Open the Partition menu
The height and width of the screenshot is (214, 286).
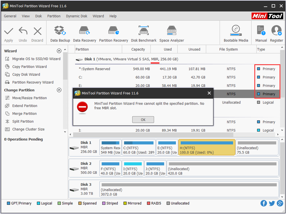(x=54, y=16)
